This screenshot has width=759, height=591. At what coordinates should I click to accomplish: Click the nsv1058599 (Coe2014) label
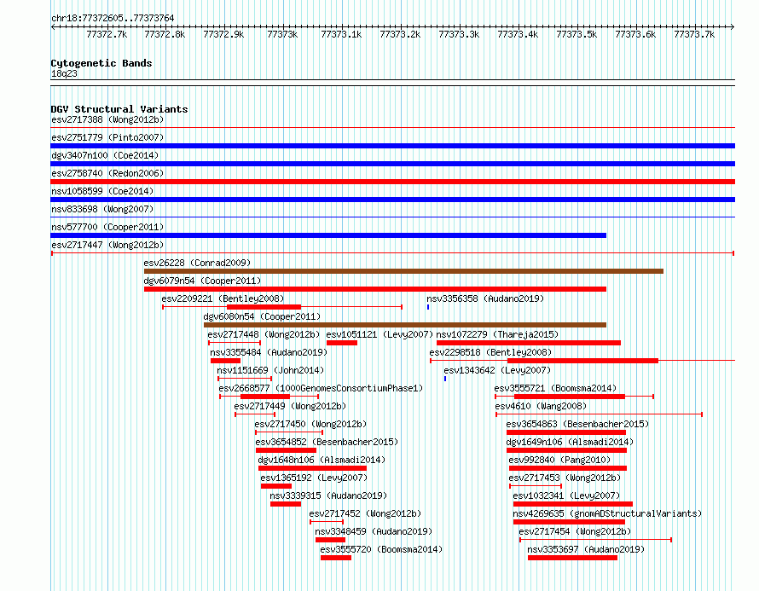point(102,191)
